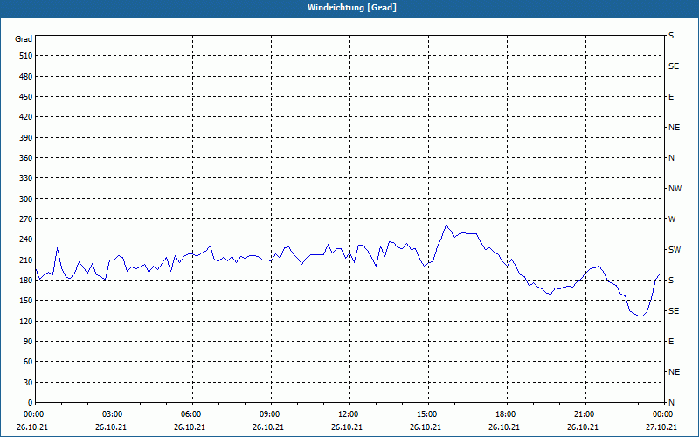Select the 0 tick label on the left axis

click(31, 403)
